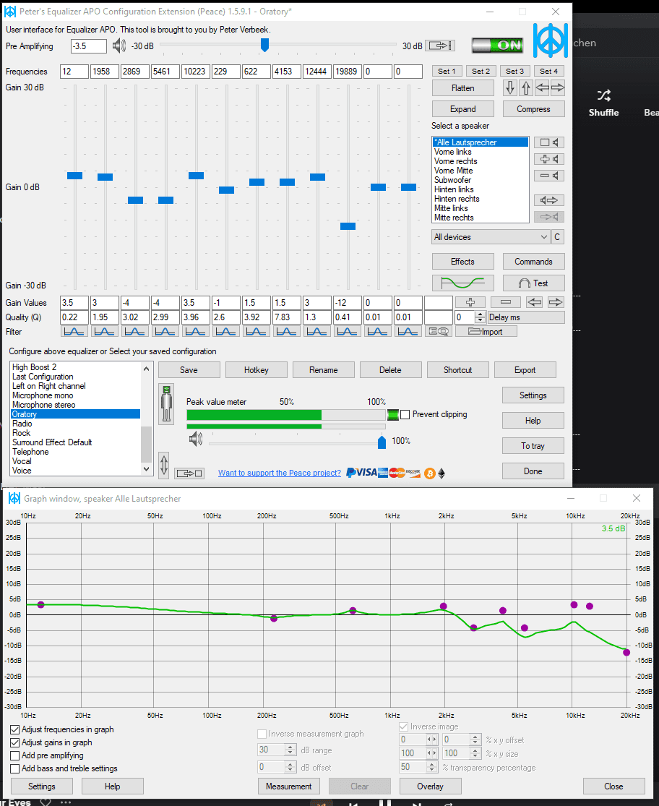Click the Compress button
The image size is (659, 806).
(x=534, y=109)
